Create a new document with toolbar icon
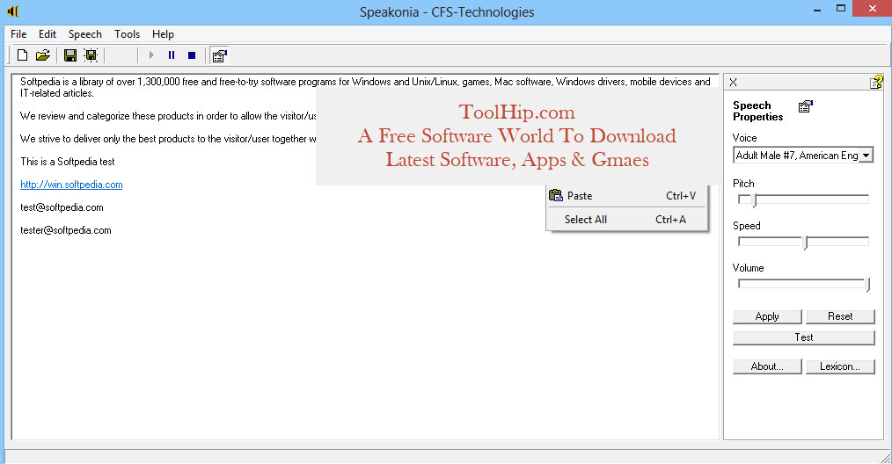The image size is (892, 464). pyautogui.click(x=22, y=55)
